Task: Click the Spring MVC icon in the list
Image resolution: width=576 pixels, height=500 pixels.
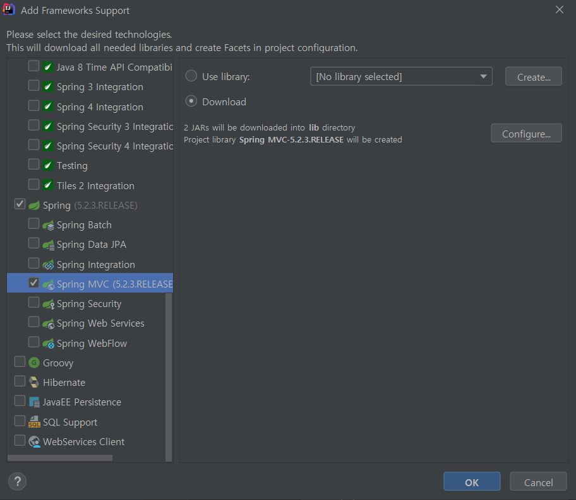Action: click(x=49, y=283)
